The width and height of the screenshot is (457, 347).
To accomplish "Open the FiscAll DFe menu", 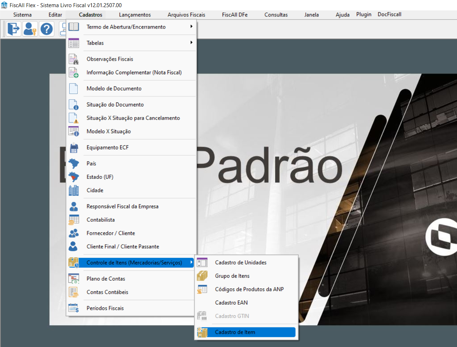I will 235,15.
